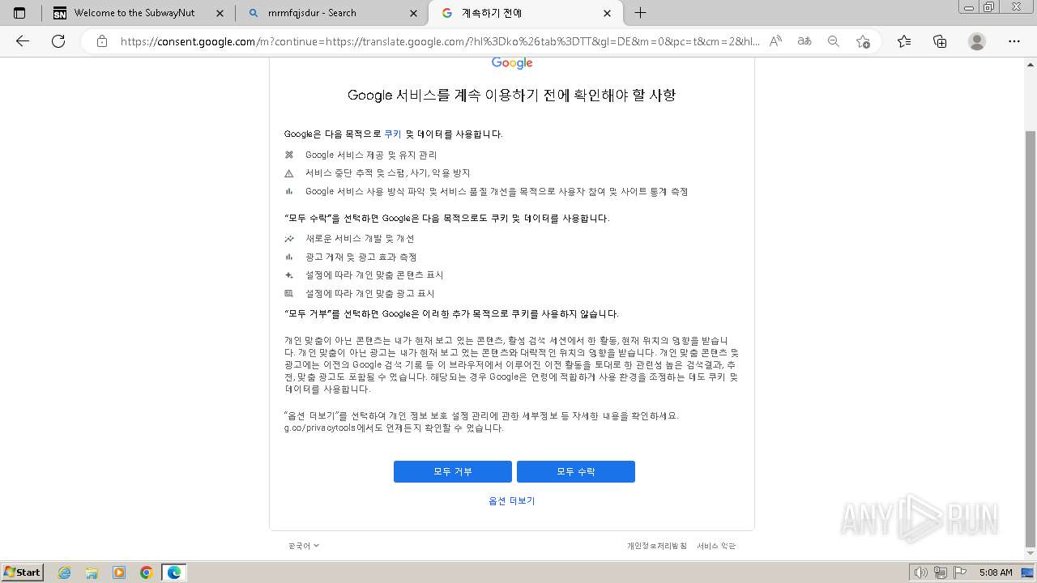Click the Google 서비스 제공 및 유지 관리 line
Viewport: 1037px width, 583px height.
click(x=371, y=155)
